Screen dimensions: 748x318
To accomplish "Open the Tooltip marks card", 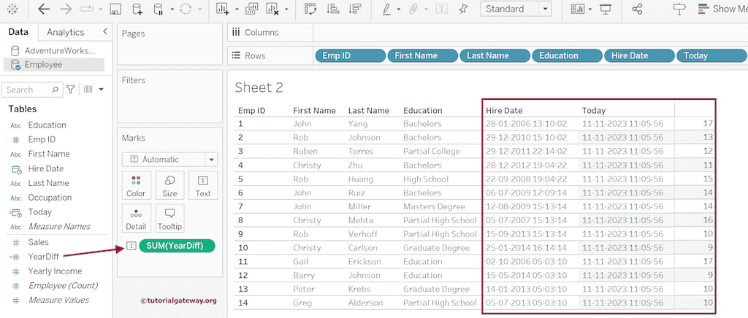I will tap(169, 219).
